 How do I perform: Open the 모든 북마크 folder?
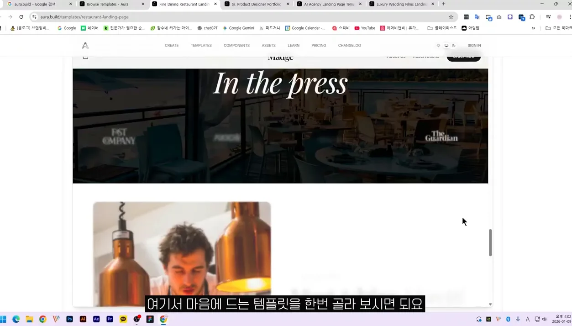[x=559, y=28]
